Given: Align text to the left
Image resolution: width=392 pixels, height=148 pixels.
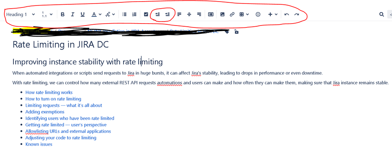Looking at the screenshot, I should pyautogui.click(x=179, y=15).
